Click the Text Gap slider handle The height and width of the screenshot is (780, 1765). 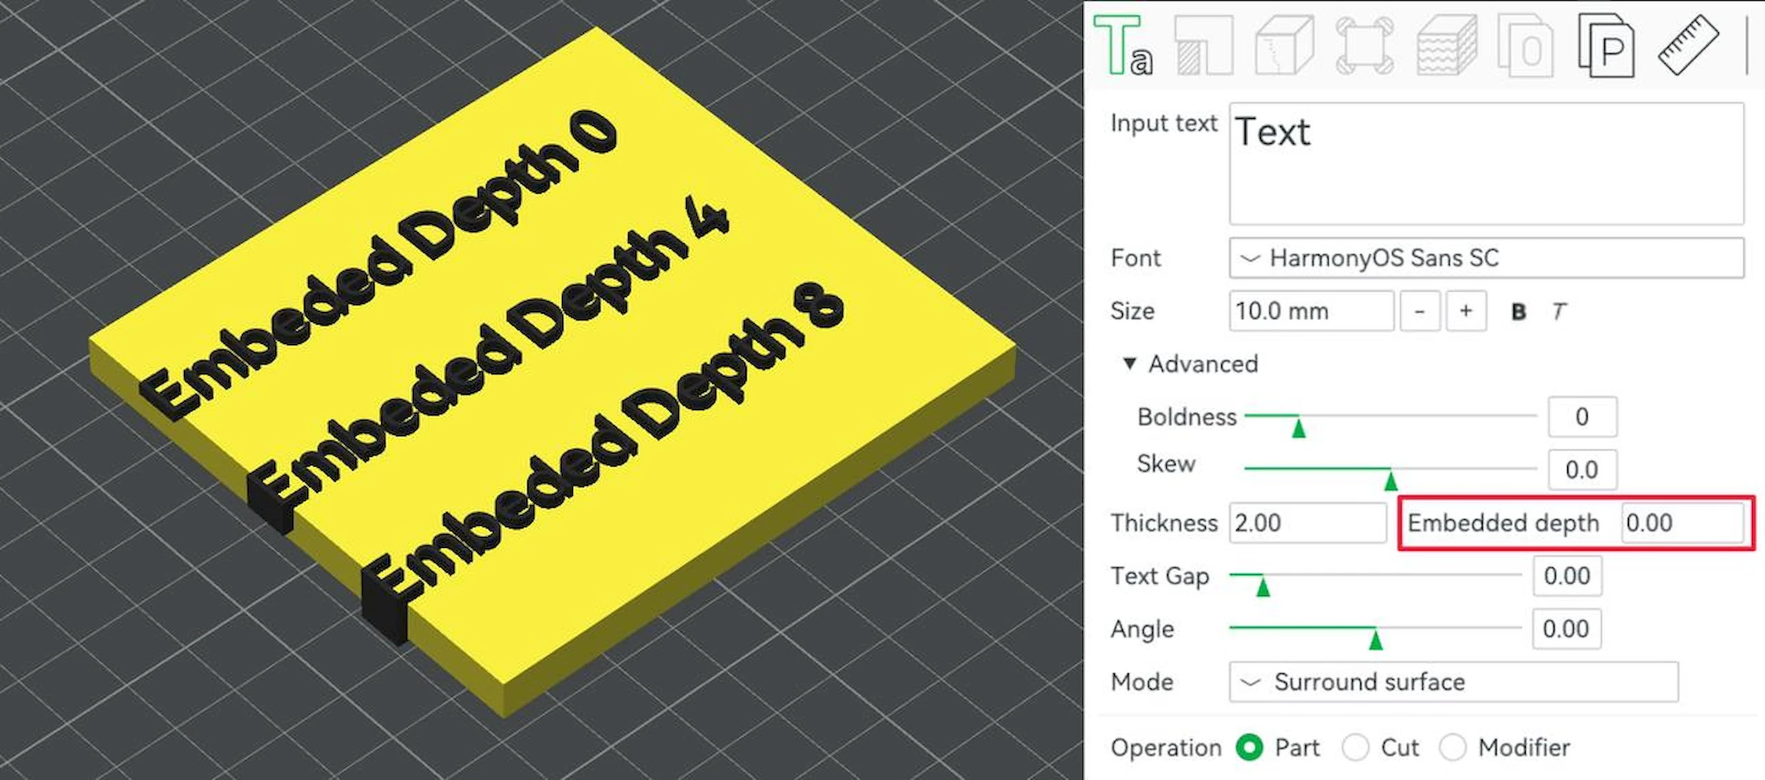(x=1262, y=586)
